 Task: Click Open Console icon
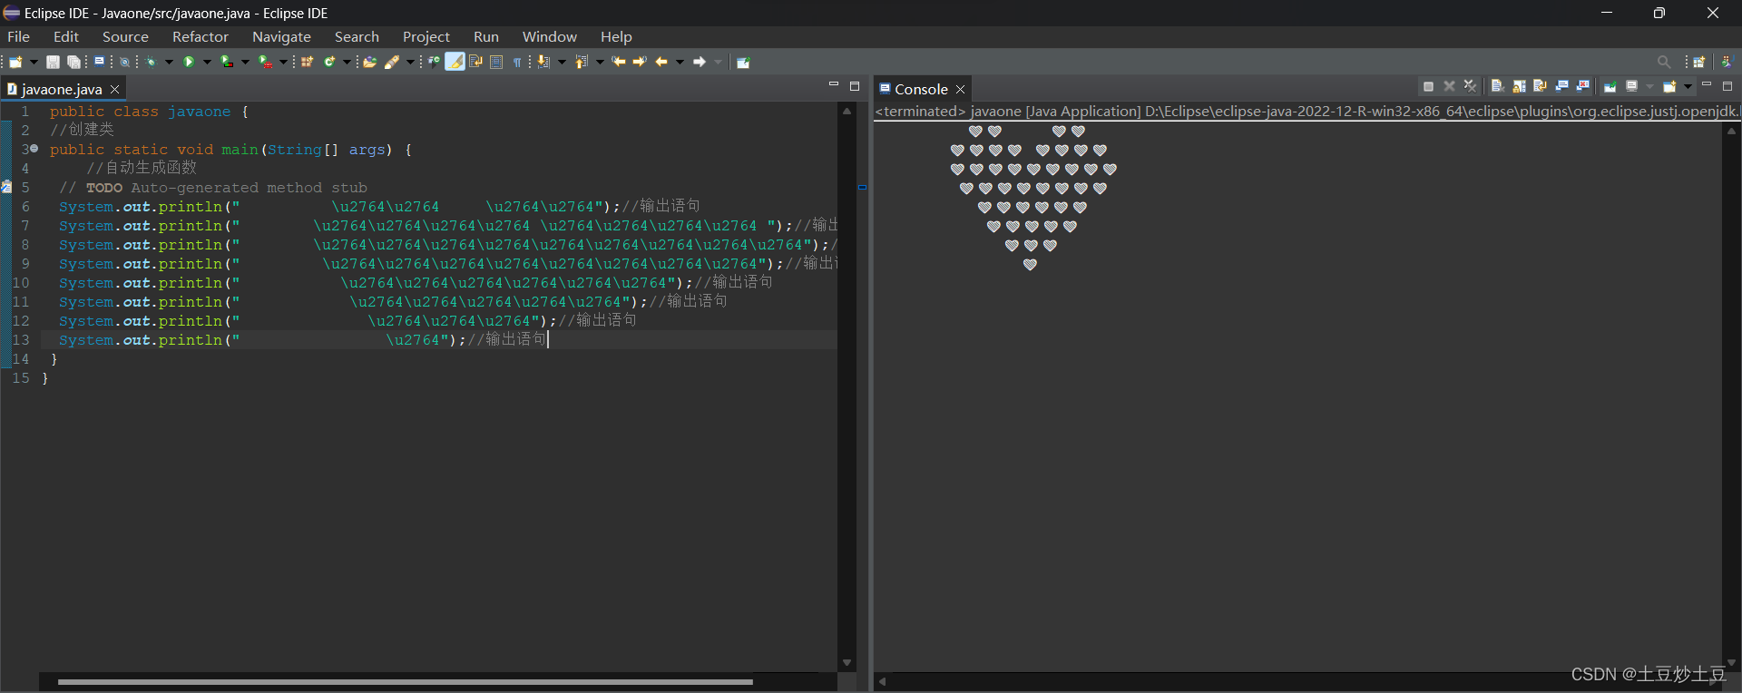[x=1669, y=86]
